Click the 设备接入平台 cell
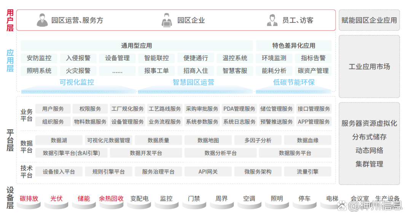The width and height of the screenshot is (411, 220). click(x=59, y=172)
